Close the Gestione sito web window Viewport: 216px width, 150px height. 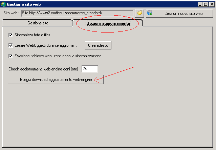click(212, 4)
